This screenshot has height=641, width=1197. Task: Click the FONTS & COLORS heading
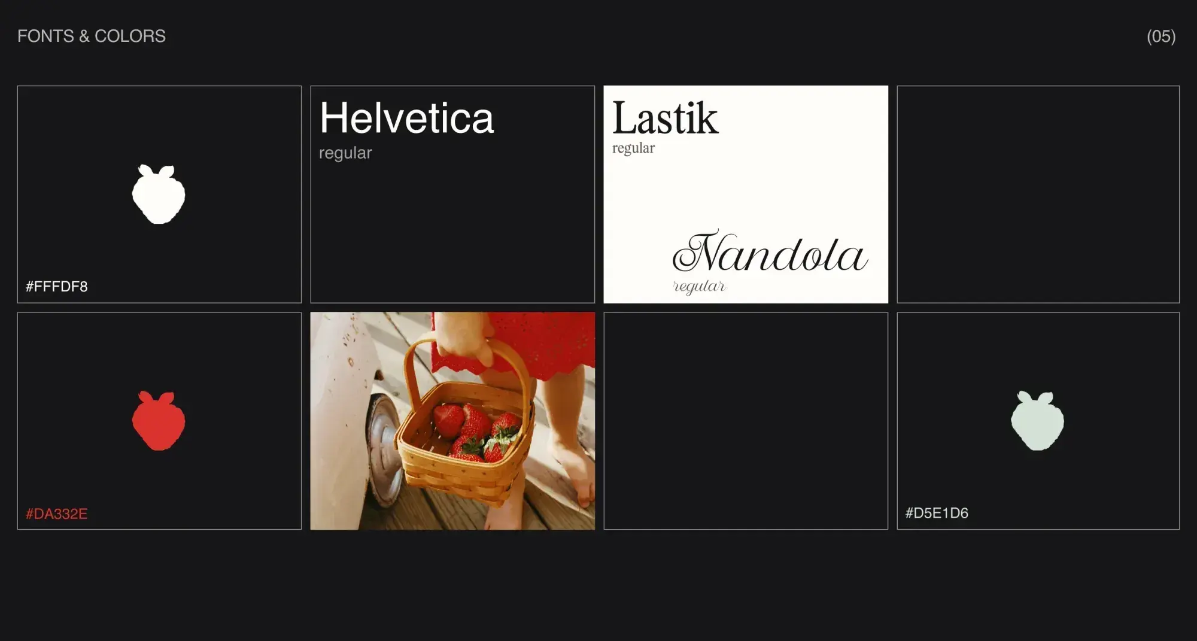point(92,36)
